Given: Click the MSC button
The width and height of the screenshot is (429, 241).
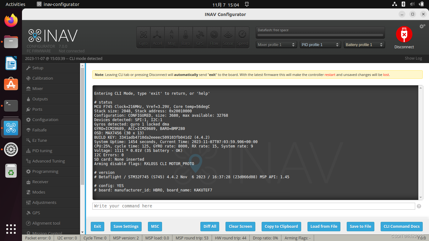Looking at the screenshot, I should 155,227.
